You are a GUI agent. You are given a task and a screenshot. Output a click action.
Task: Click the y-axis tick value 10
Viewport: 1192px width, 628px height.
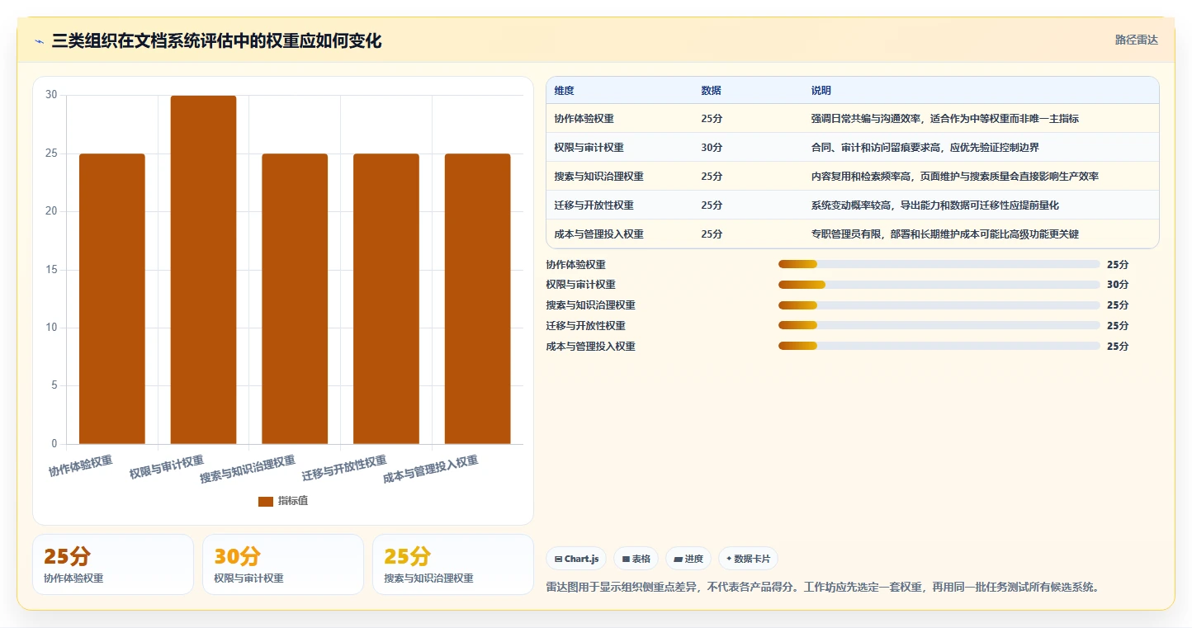pos(51,328)
